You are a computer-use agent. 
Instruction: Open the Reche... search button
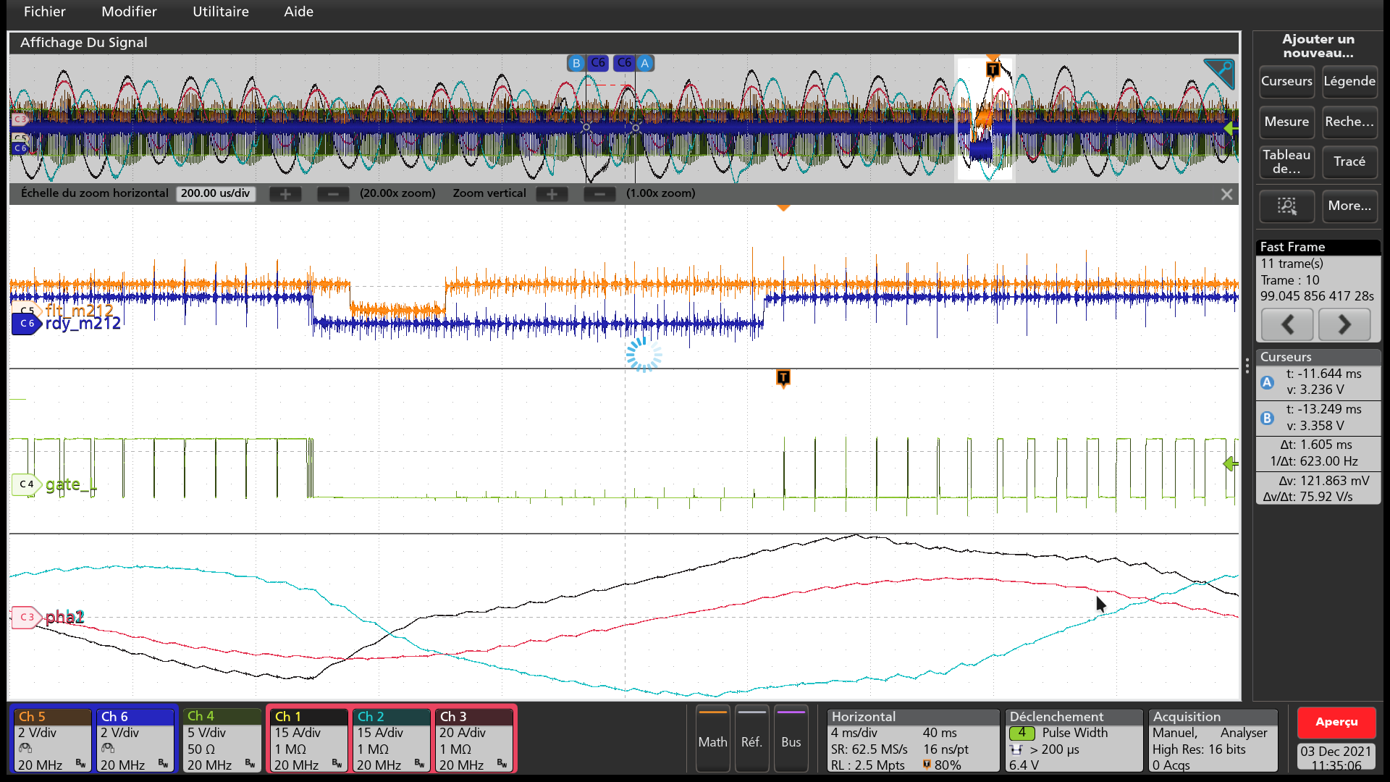[x=1349, y=122]
